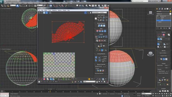The image size is (172, 97).
Task: Click Straighten Selection icon under Reshape Elements
Action: point(99,26)
